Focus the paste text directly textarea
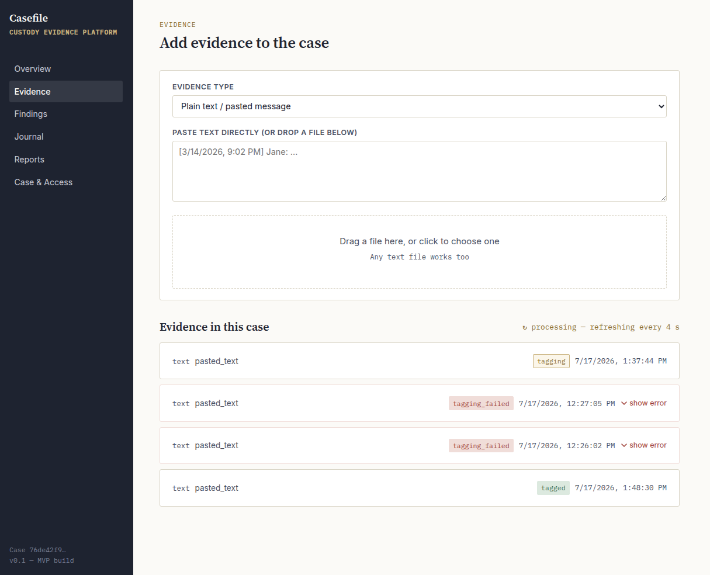 click(420, 171)
